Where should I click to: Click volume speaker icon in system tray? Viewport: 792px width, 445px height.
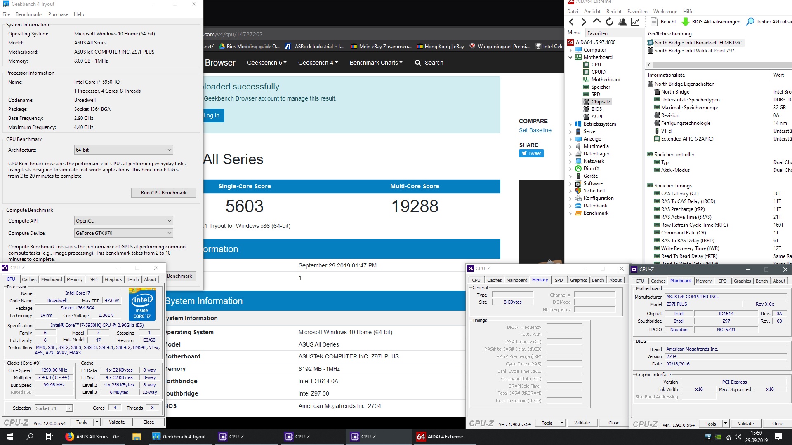pos(738,437)
